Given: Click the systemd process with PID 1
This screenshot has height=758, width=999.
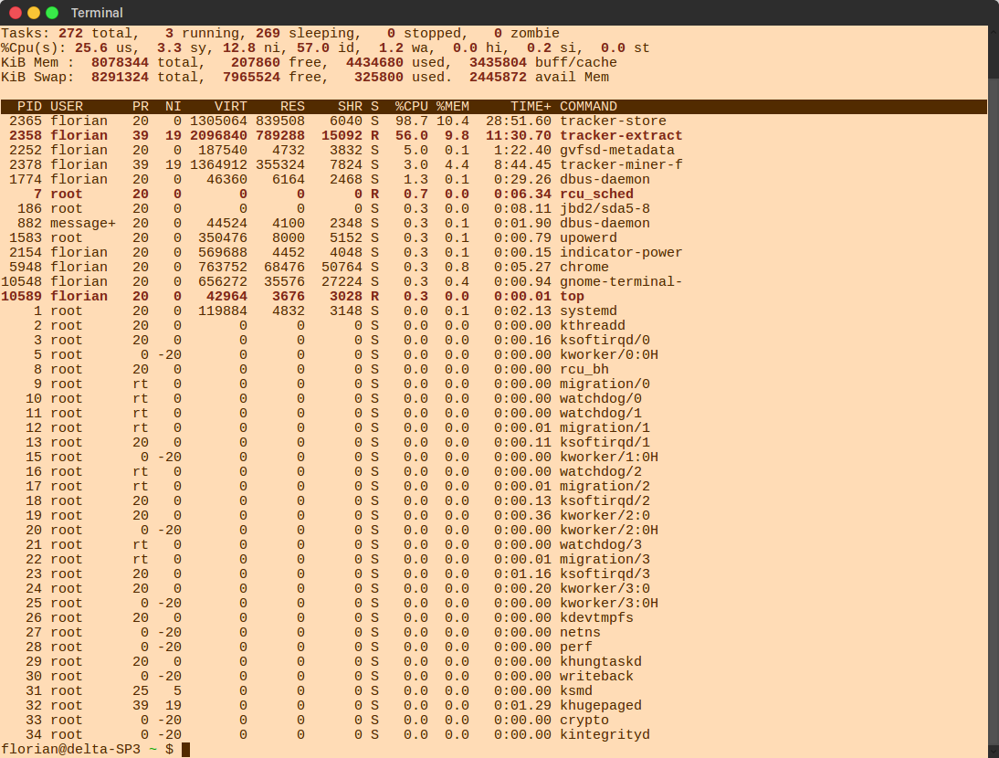Looking at the screenshot, I should click(588, 311).
